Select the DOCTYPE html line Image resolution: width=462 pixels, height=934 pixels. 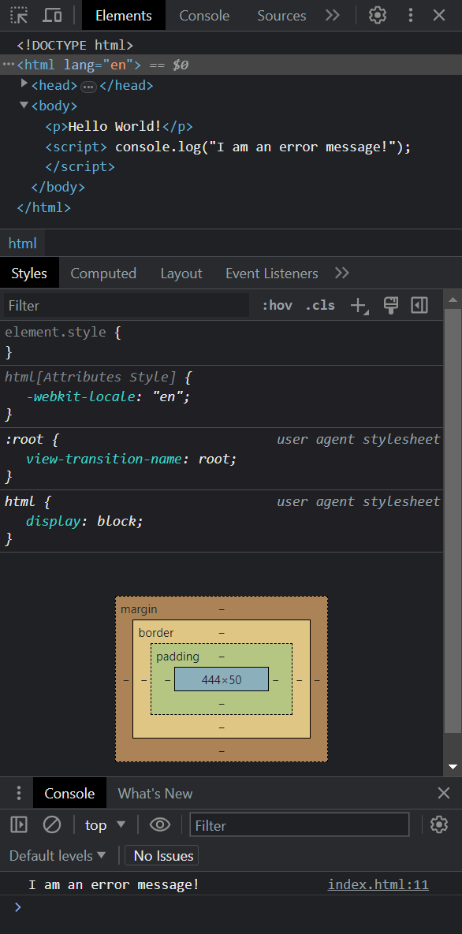tap(75, 45)
